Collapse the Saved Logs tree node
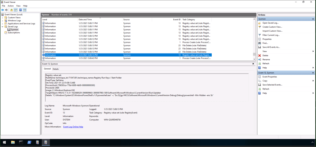 tap(2, 27)
